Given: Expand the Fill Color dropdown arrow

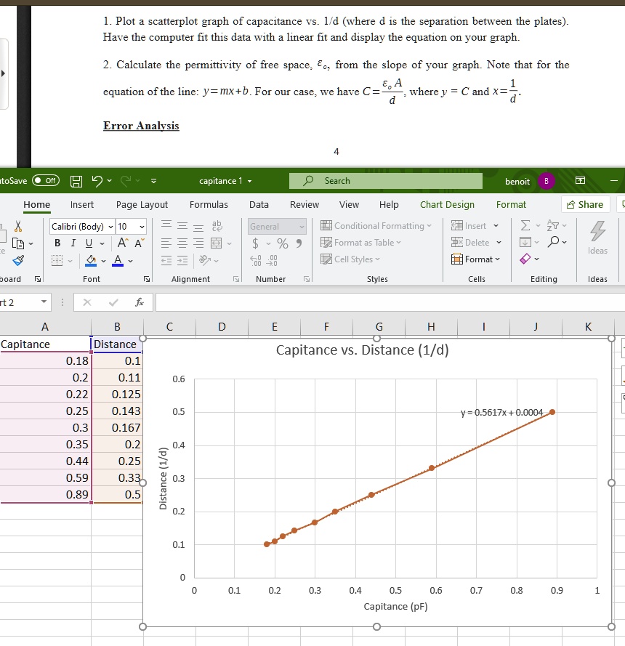Looking at the screenshot, I should pos(103,262).
